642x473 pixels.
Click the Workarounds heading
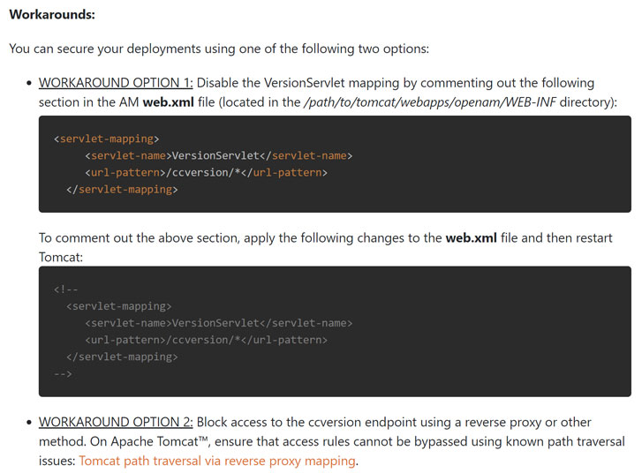coord(52,14)
